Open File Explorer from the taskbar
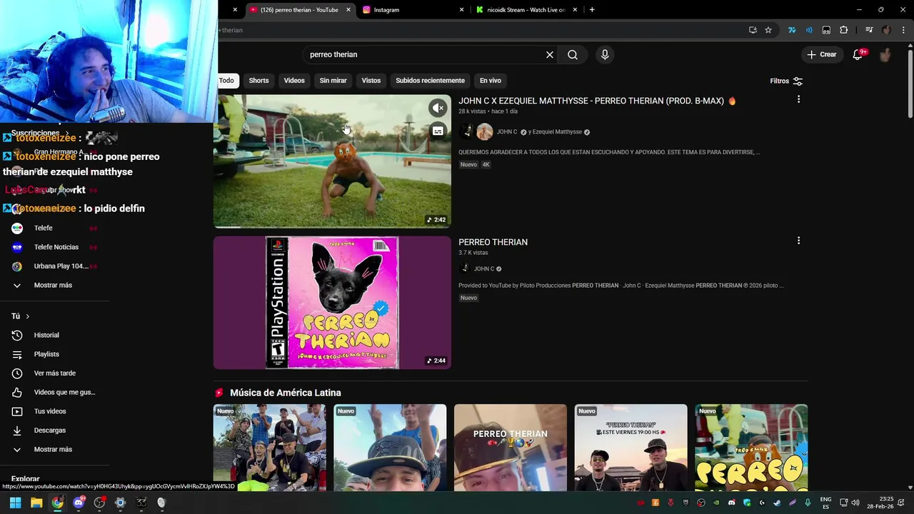The image size is (914, 514). (x=36, y=503)
